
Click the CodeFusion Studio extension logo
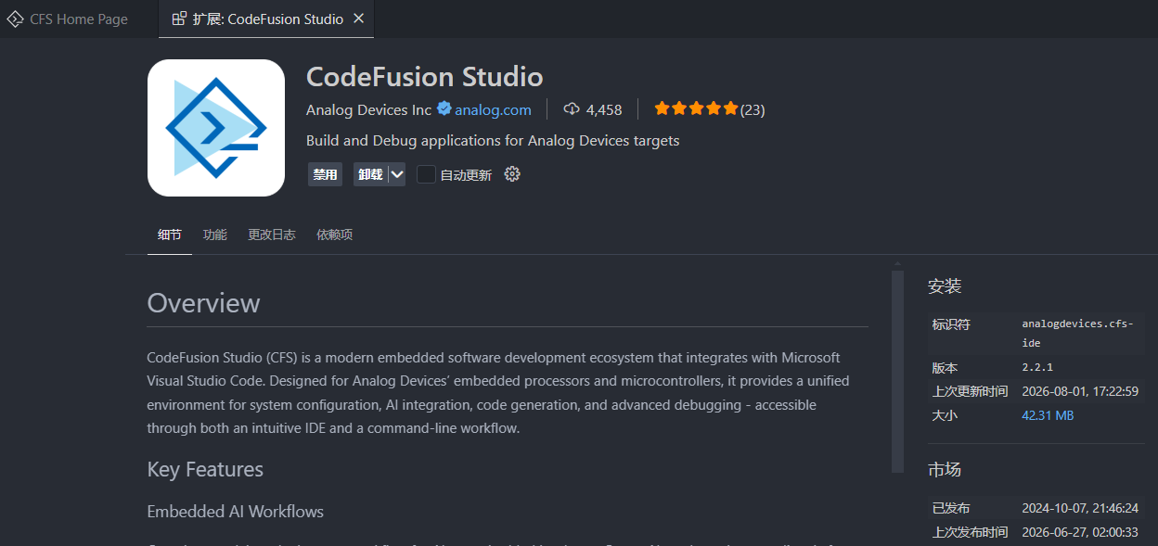pos(216,128)
